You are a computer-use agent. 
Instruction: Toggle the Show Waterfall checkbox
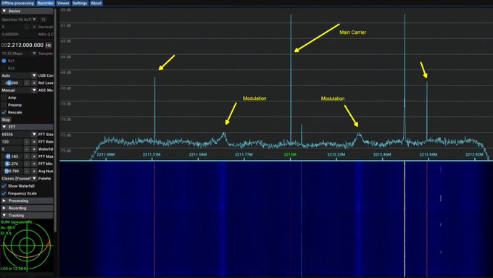coord(4,186)
